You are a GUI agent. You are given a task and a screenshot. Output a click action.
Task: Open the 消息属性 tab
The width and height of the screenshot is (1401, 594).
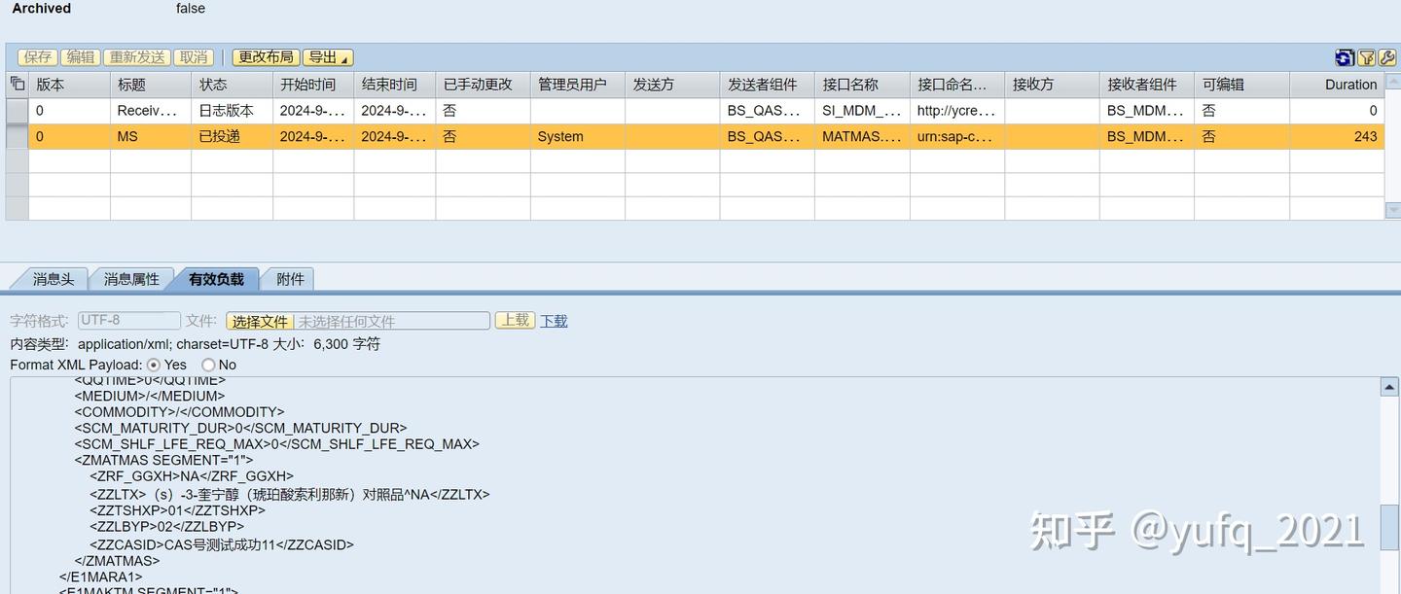pyautogui.click(x=131, y=278)
